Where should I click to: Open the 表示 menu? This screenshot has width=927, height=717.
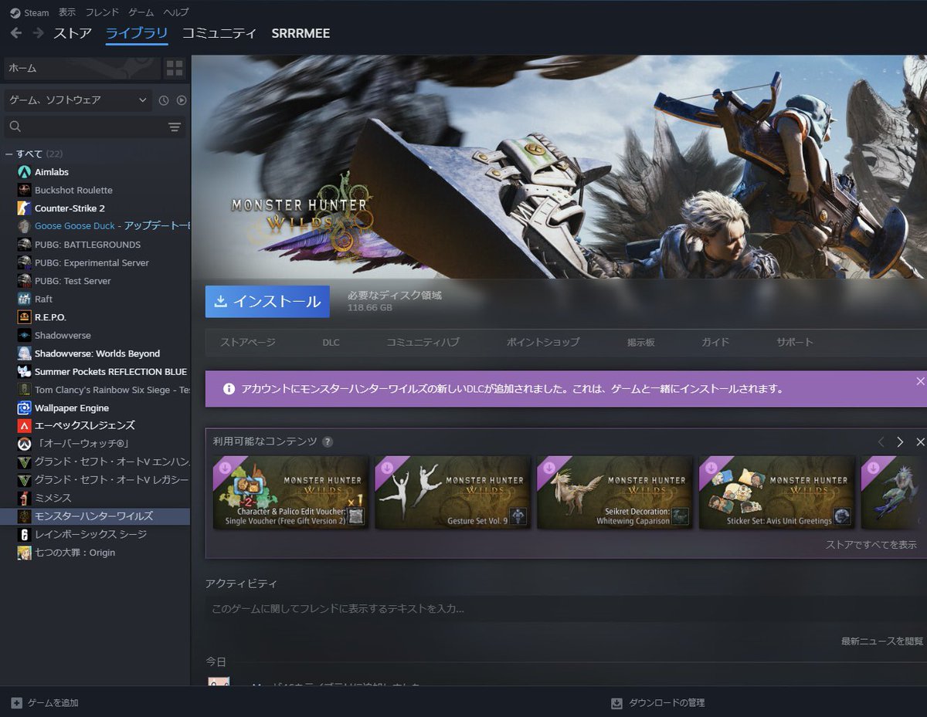(67, 12)
